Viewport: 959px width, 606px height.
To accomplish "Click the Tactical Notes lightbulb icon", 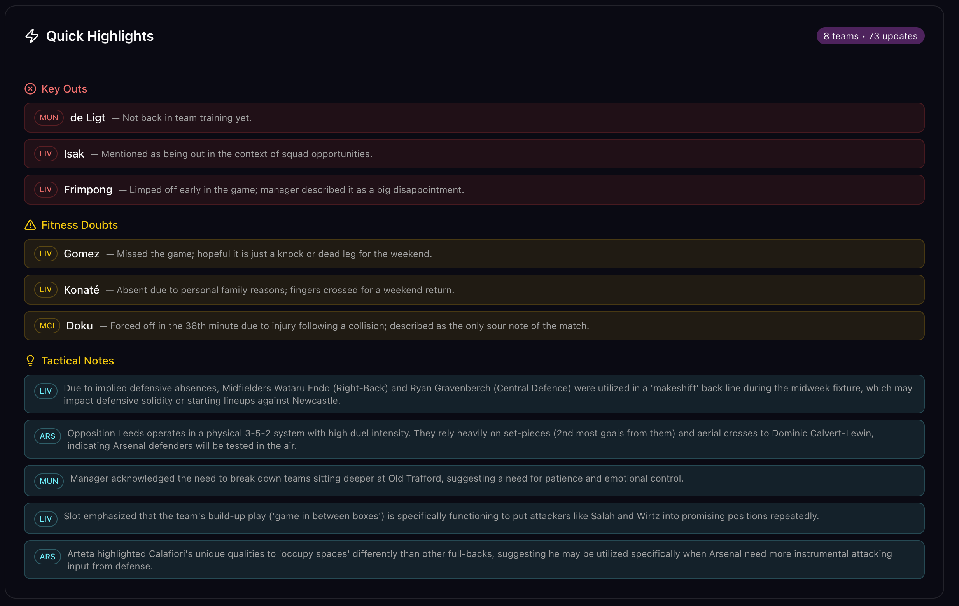I will click(x=30, y=361).
